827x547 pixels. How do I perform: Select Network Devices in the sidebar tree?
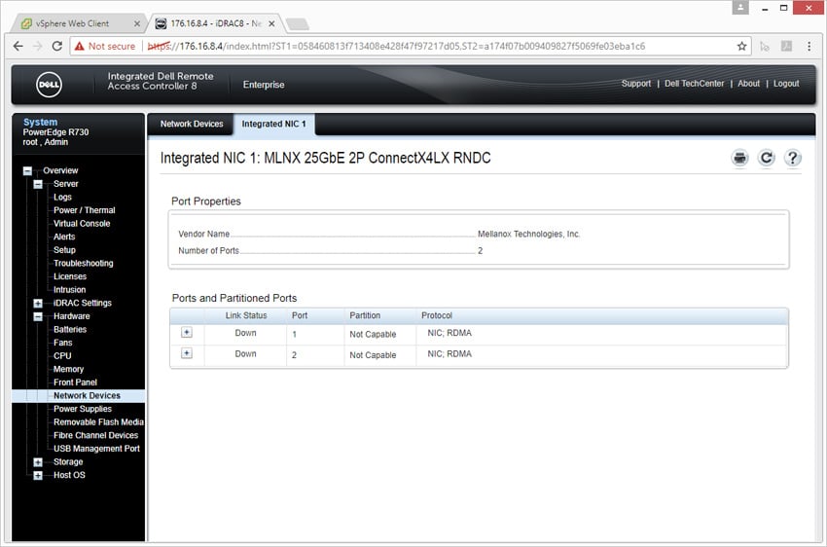(x=87, y=395)
